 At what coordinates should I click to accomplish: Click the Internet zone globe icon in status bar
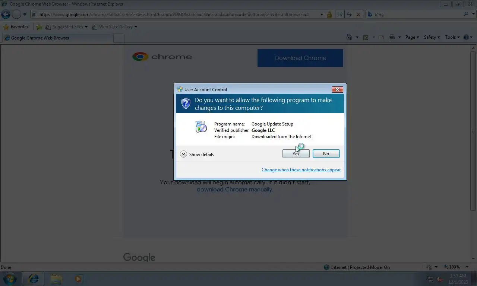coord(326,267)
